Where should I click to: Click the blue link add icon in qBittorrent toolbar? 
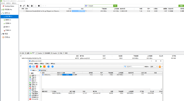pyautogui.click(x=34, y=66)
